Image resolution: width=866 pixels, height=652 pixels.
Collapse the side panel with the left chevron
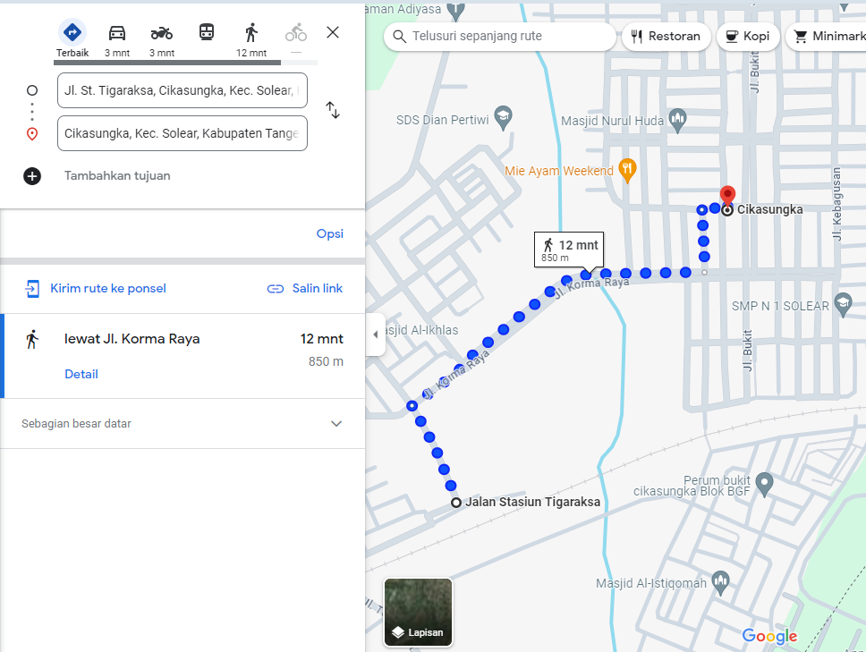click(x=375, y=334)
